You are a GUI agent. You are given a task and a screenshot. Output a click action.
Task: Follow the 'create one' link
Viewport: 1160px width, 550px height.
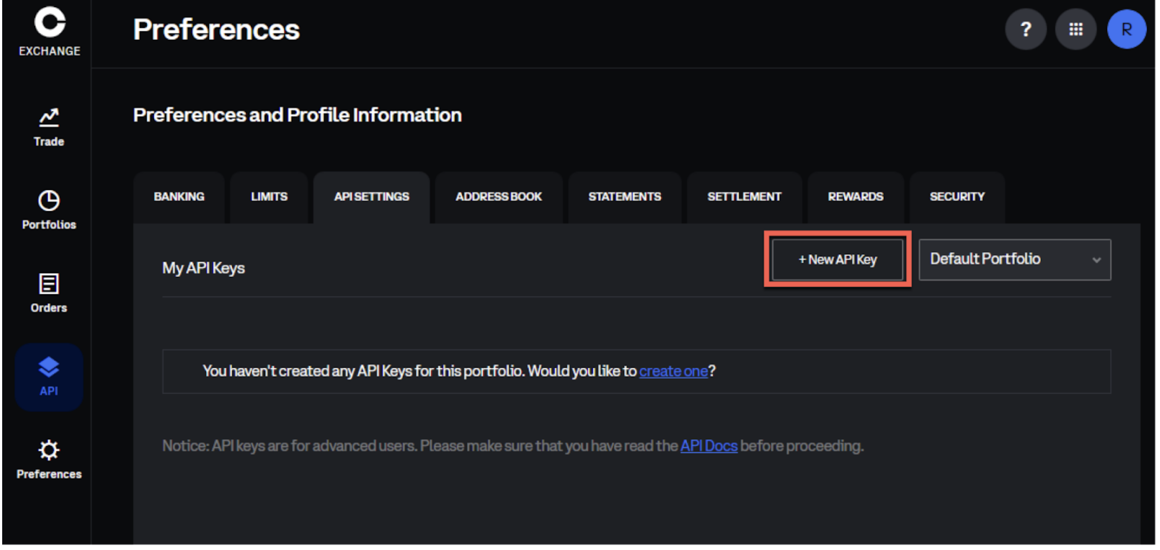pos(673,371)
